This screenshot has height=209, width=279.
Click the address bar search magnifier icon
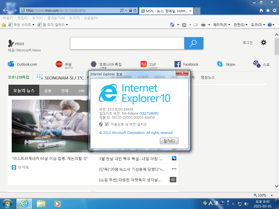(122, 11)
